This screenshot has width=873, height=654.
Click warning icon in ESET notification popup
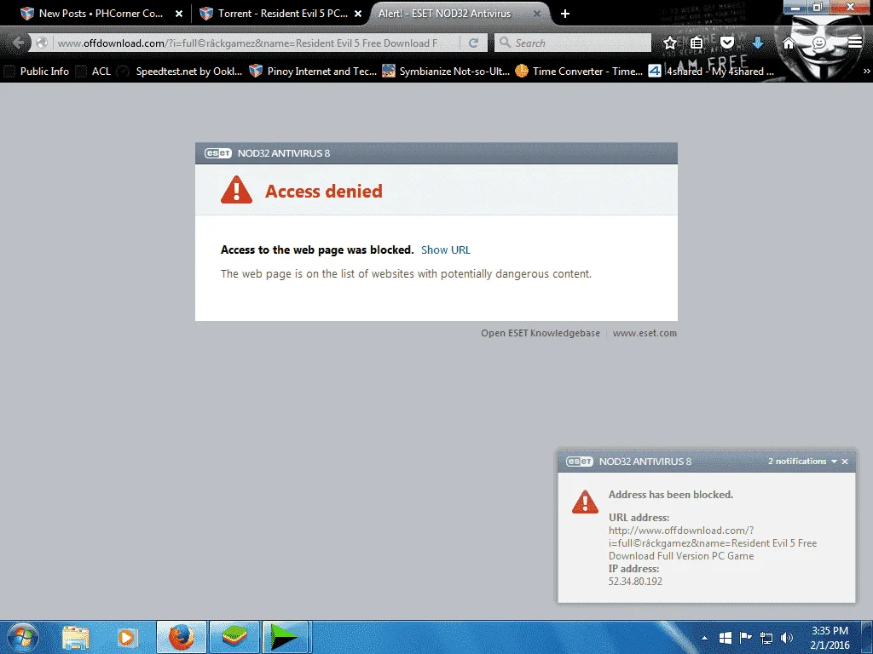click(585, 502)
